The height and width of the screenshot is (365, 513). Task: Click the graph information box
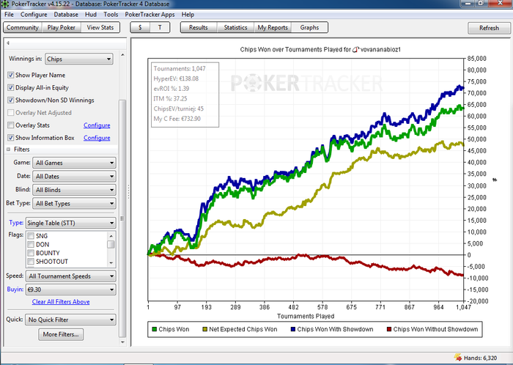point(185,95)
